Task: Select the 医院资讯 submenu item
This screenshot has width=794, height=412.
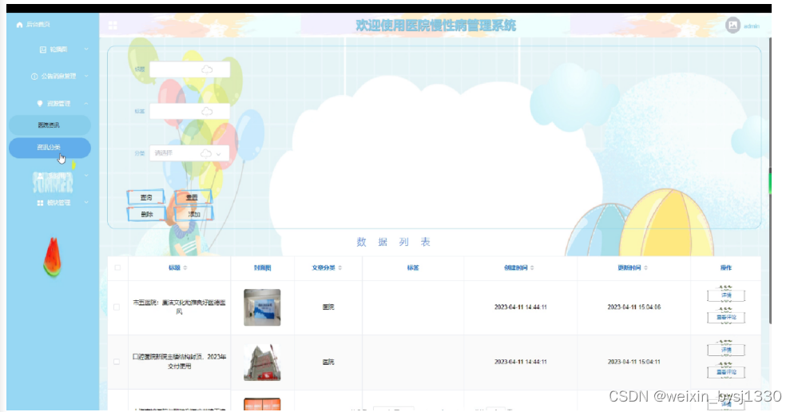Action: click(x=50, y=125)
